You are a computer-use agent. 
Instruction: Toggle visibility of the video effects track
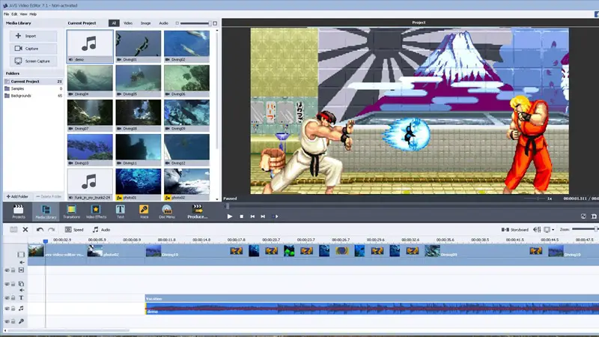[x=7, y=270]
